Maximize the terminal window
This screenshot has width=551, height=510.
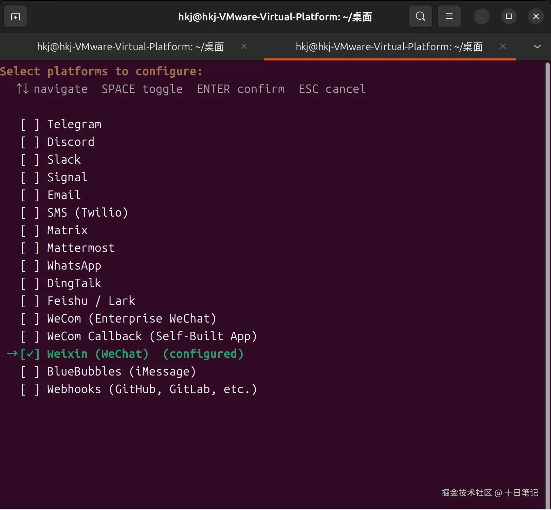(509, 16)
